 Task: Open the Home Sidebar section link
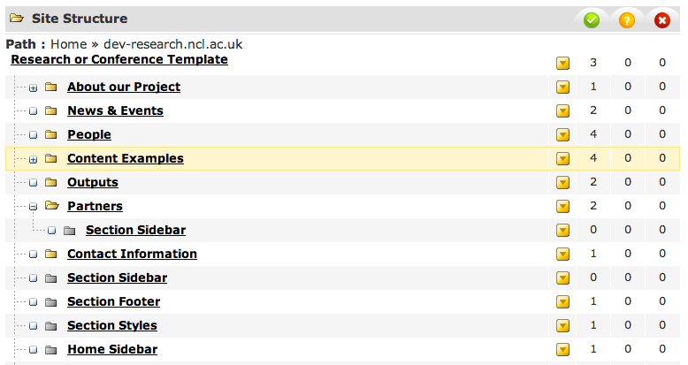(112, 349)
